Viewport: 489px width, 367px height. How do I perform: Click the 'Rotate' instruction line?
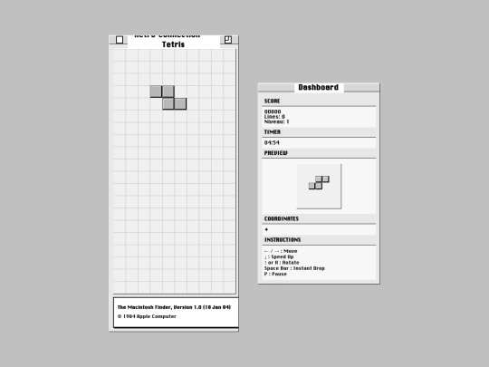point(282,263)
